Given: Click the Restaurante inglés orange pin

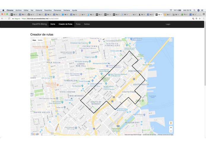Looking at the screenshot, I should tap(47, 47).
